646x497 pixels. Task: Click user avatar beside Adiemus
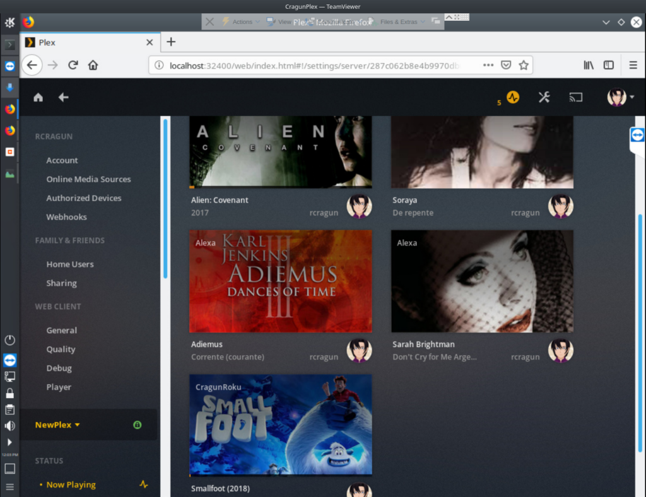[359, 351]
